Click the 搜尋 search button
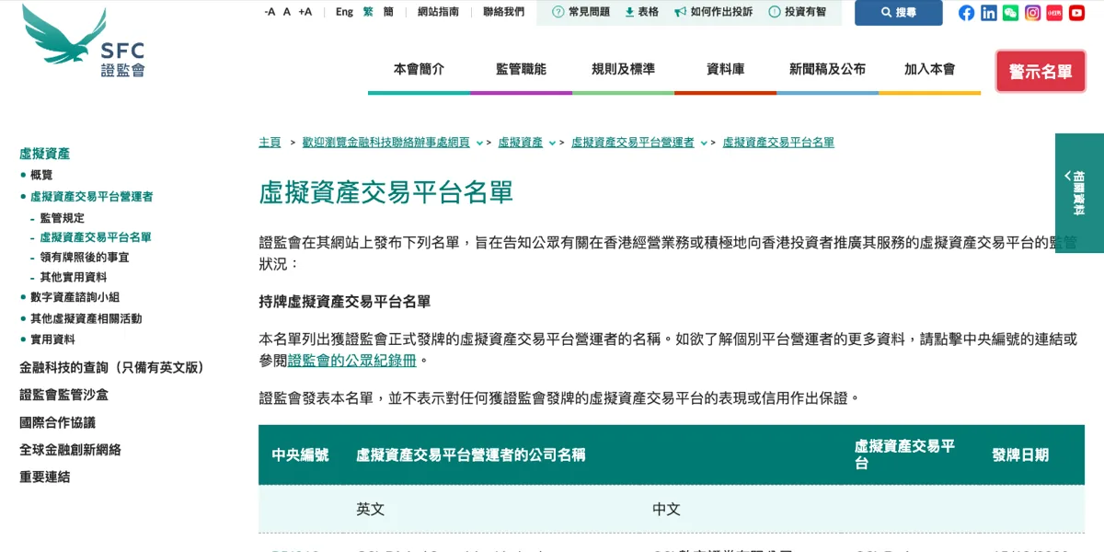Screen dimensions: 1104x552 click(899, 13)
